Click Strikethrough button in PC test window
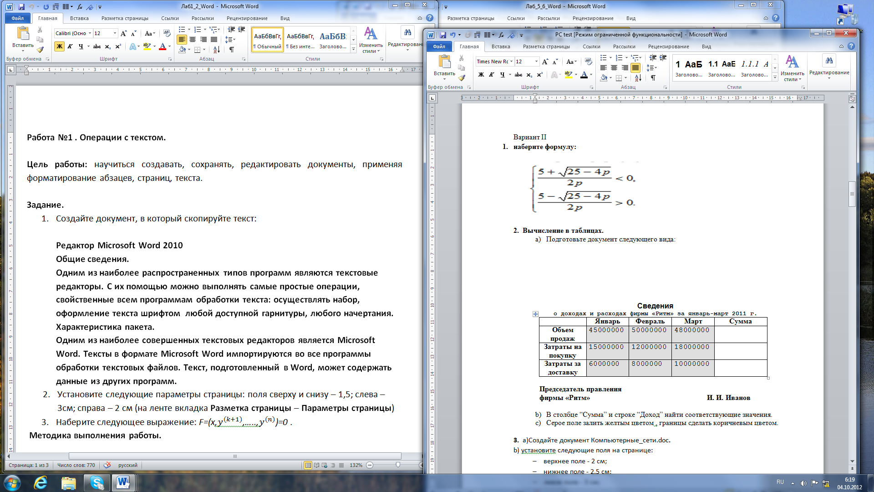The height and width of the screenshot is (492, 874). click(518, 75)
